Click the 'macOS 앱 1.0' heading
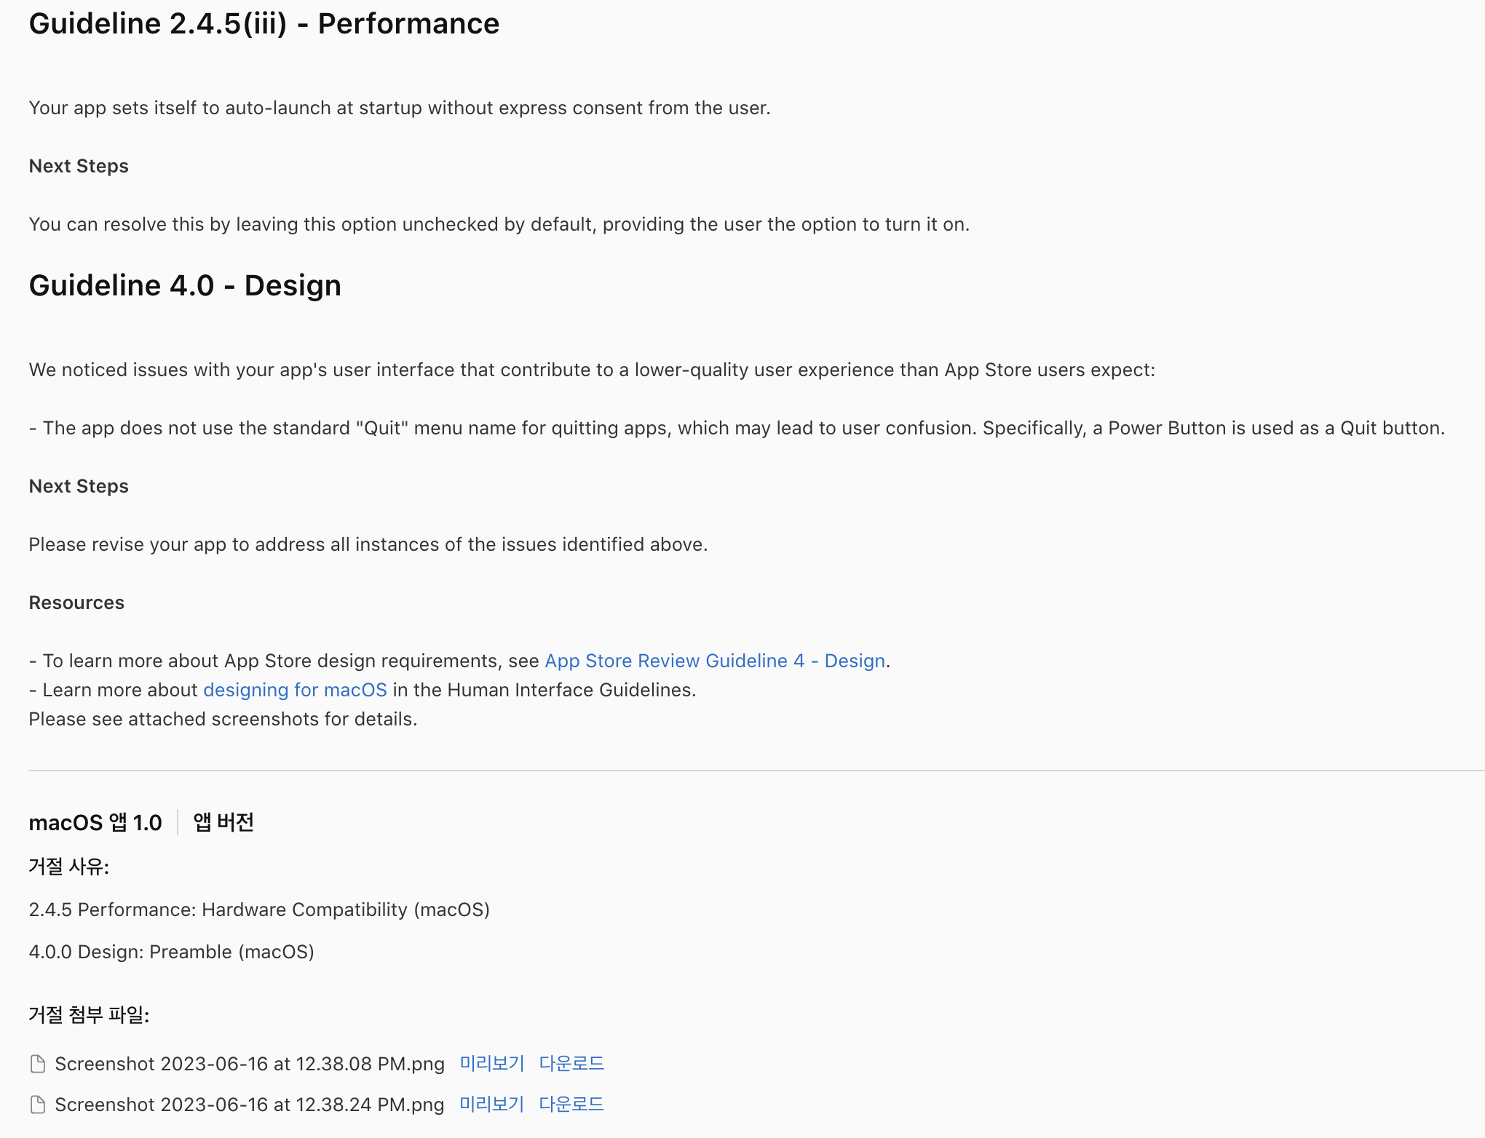 [x=95, y=822]
